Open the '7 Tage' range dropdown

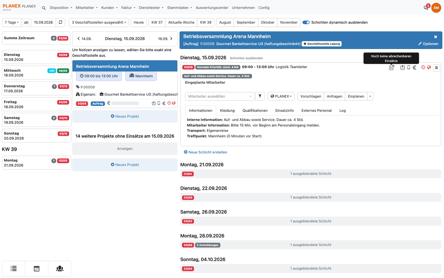12,22
